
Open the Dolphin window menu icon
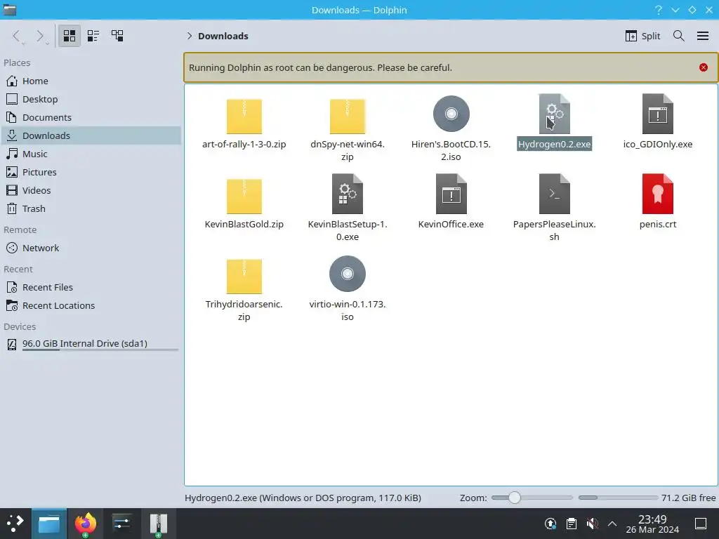10,10
